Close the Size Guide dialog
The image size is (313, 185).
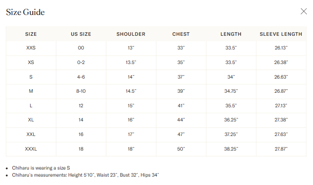pyautogui.click(x=304, y=11)
